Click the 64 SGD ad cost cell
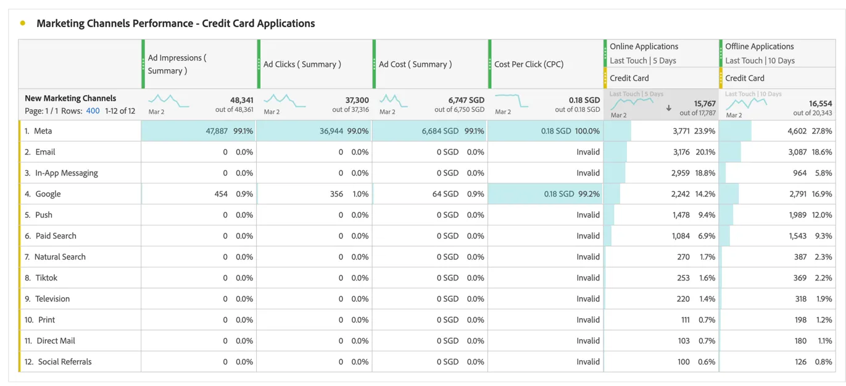Image resolution: width=846 pixels, height=386 pixels. (429, 194)
